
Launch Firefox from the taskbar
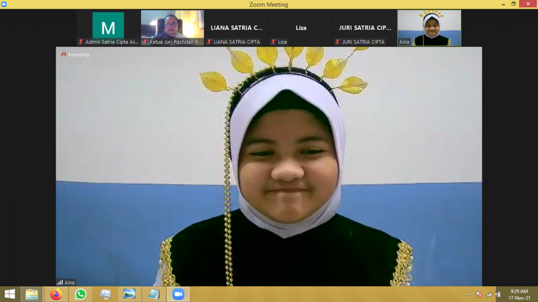[x=56, y=294]
